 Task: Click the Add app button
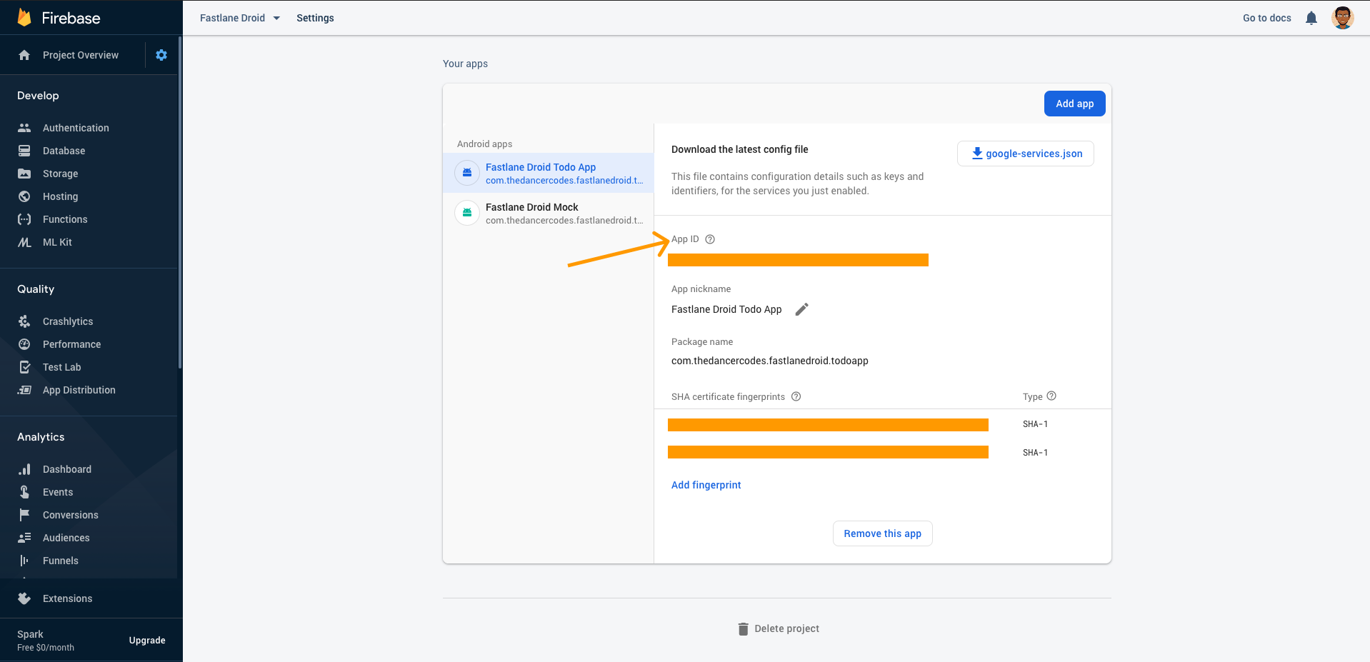(1074, 104)
